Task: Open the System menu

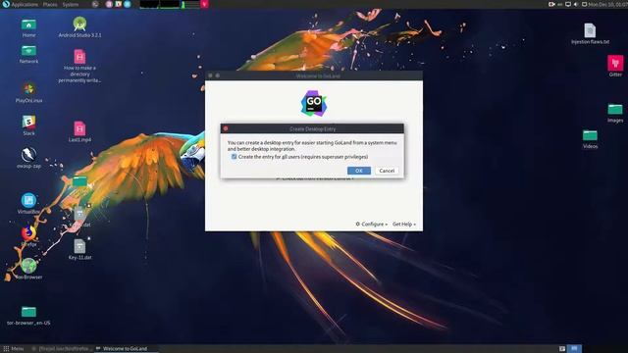Action: click(x=70, y=4)
